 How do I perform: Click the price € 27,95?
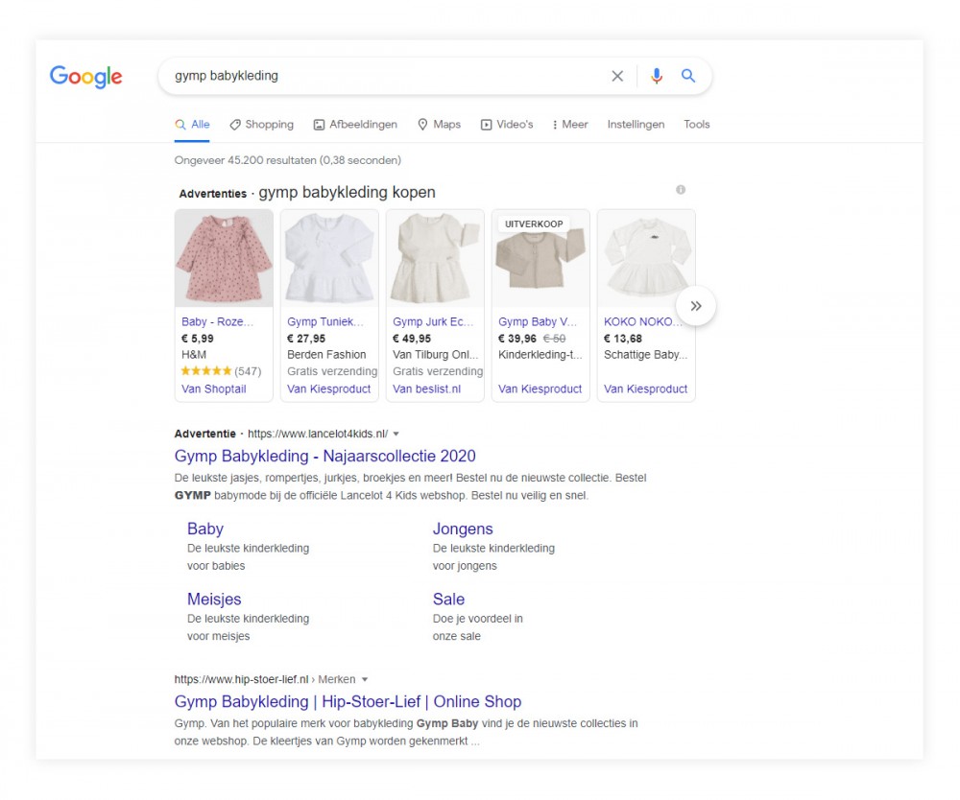click(x=306, y=339)
